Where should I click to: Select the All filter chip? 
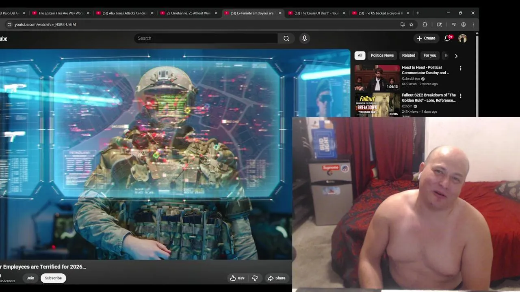pos(360,56)
